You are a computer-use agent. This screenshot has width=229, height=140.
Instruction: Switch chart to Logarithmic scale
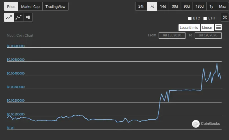pos(189,28)
